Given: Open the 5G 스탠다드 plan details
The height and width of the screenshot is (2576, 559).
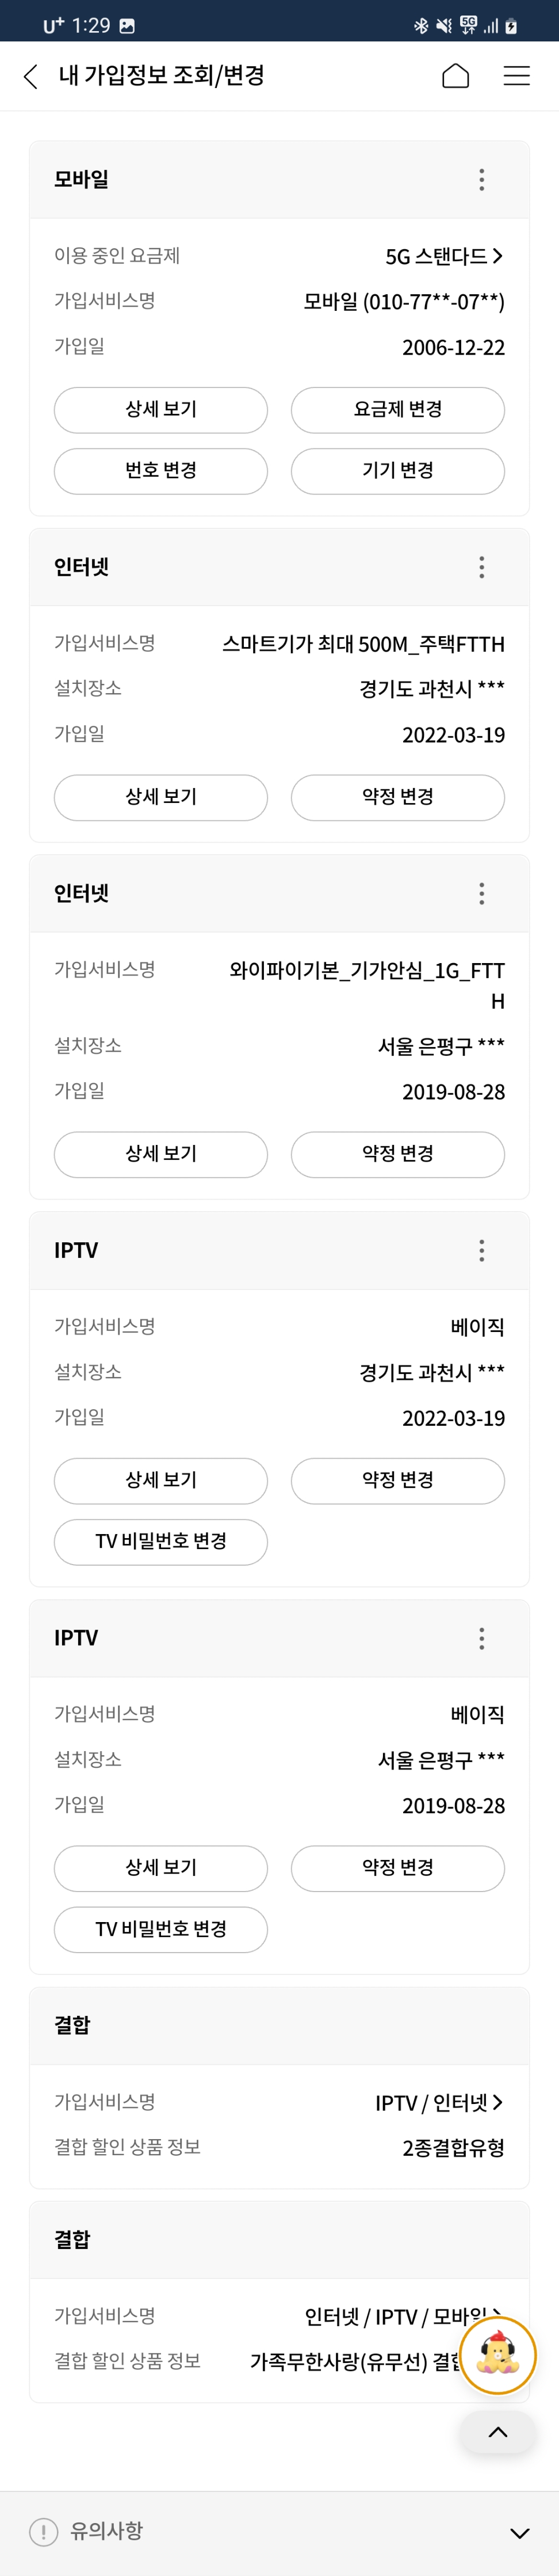Looking at the screenshot, I should pos(444,257).
